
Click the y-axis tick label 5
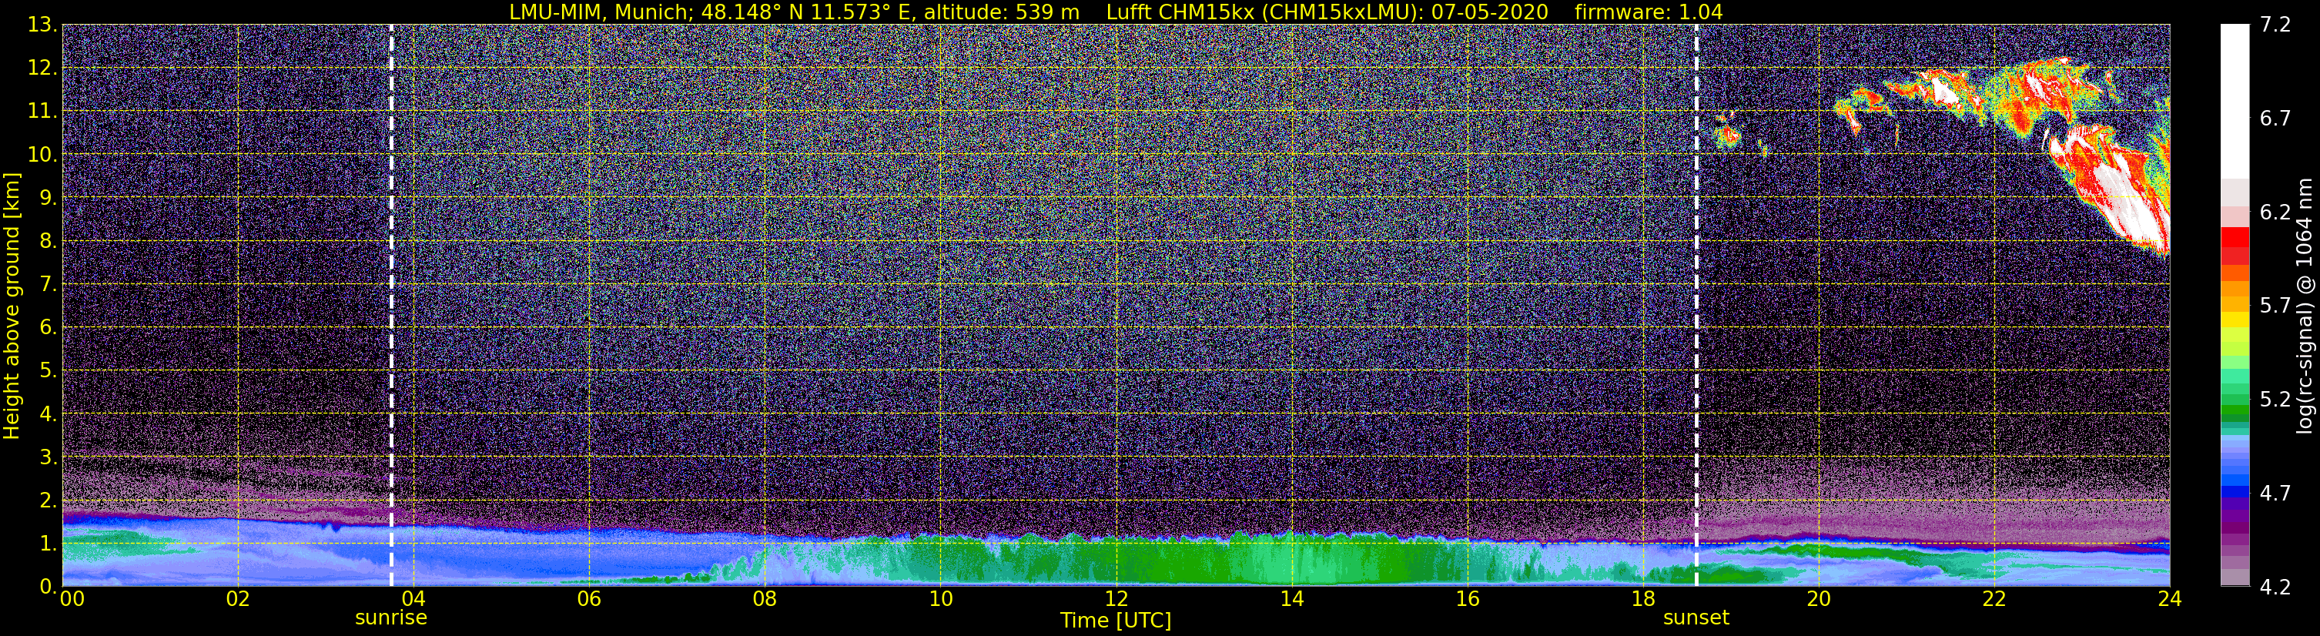click(x=49, y=370)
